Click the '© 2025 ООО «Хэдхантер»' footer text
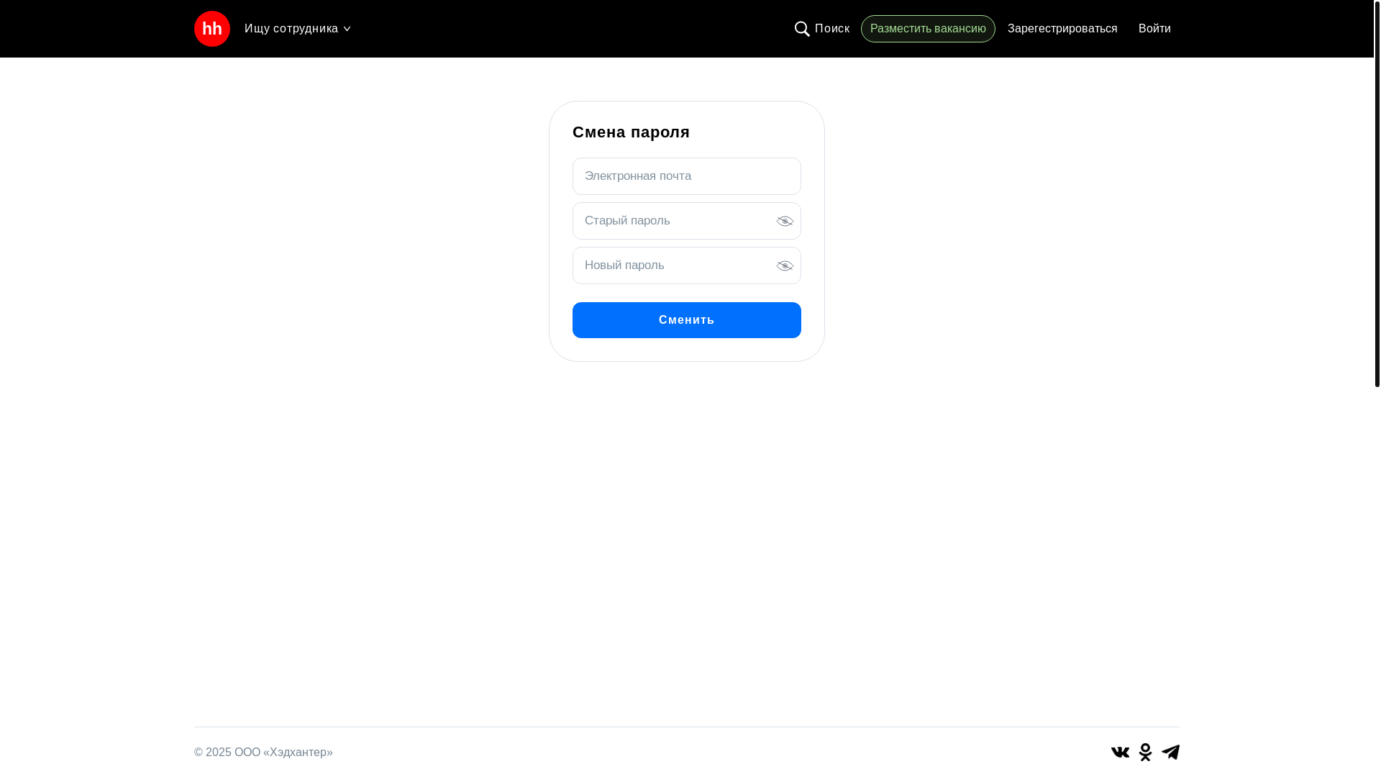The image size is (1381, 777). pos(263,752)
